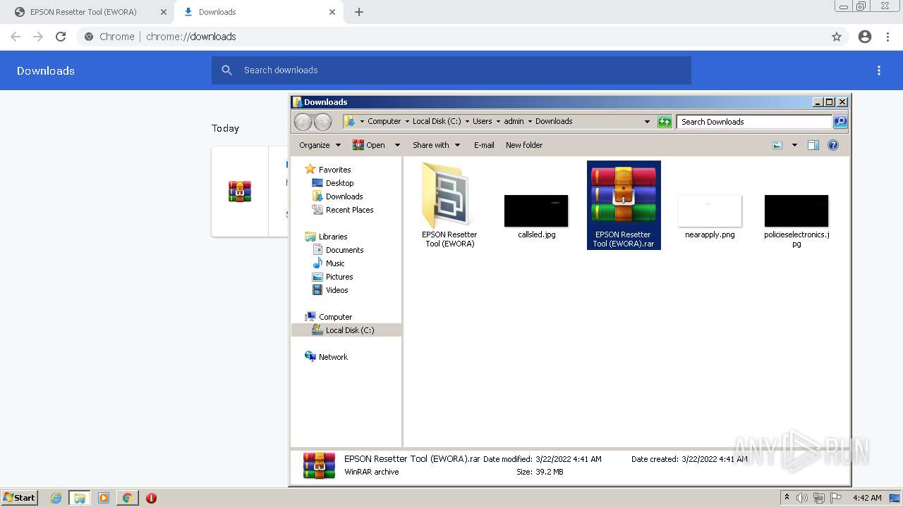The height and width of the screenshot is (507, 903).
Task: Click the red Opera-style taskbar icon
Action: point(151,498)
